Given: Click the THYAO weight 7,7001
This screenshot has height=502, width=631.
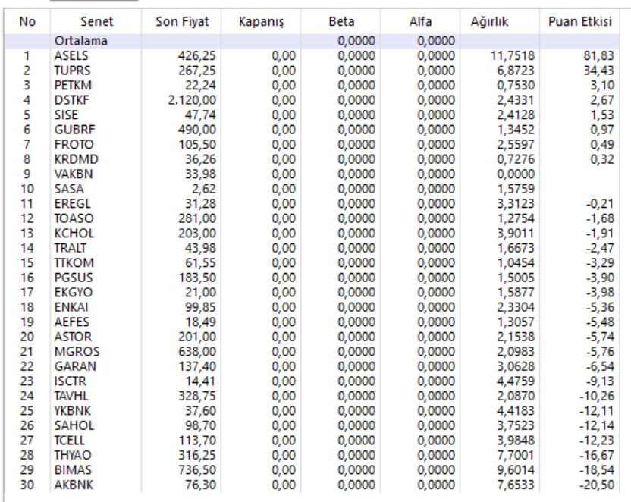Looking at the screenshot, I should (x=516, y=455).
